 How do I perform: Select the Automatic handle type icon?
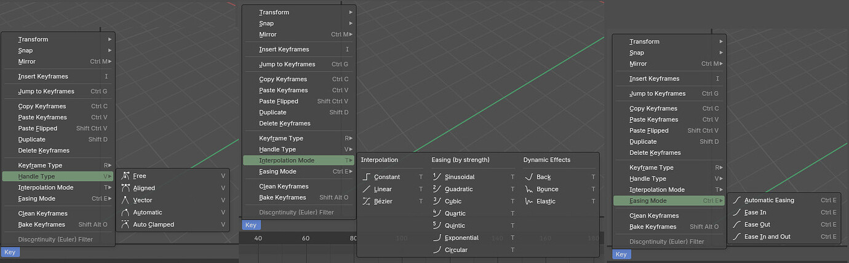tap(126, 213)
